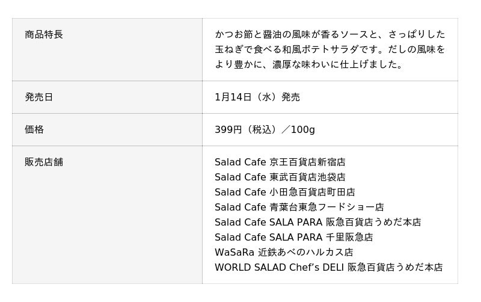The width and height of the screenshot is (481, 302).
Task: Choose Salad Cafe 小田急百貨店町田店 entry
Action: click(284, 193)
